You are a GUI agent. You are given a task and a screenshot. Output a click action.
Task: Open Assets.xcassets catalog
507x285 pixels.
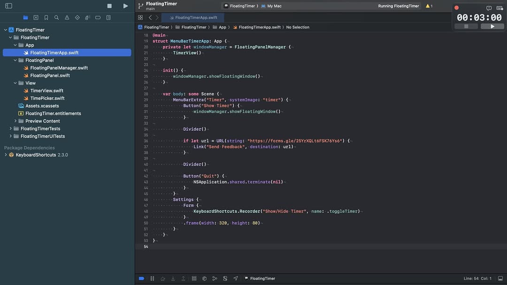[x=38, y=105]
